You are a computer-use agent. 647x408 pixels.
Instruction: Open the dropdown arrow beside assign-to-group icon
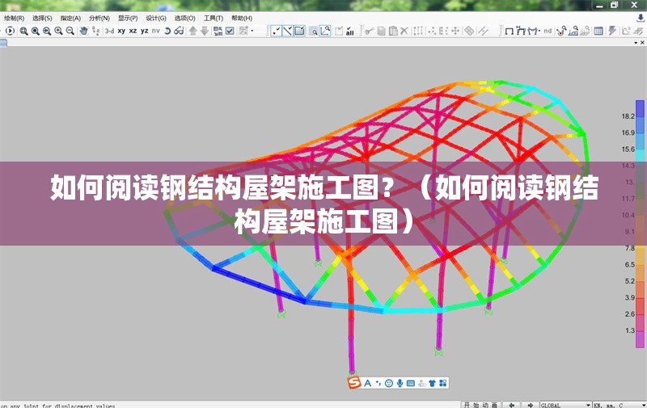(252, 31)
